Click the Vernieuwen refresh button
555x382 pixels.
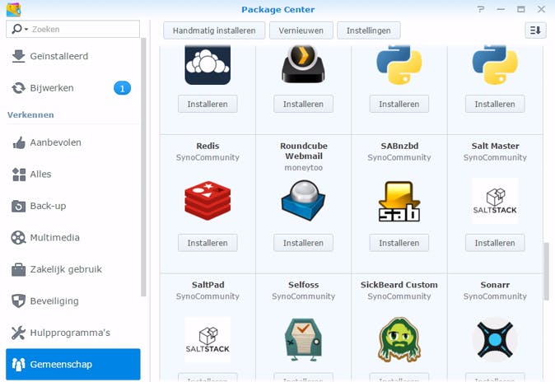pos(301,30)
